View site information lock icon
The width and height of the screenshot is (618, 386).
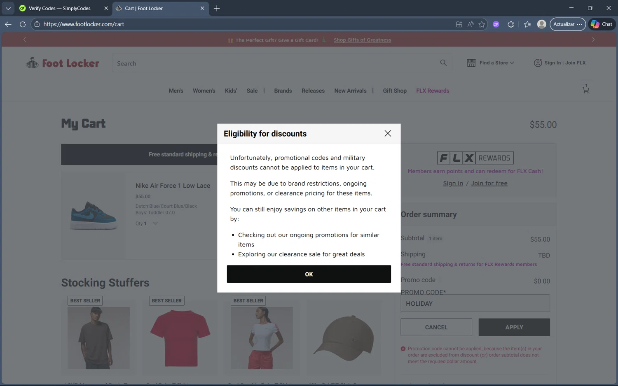pos(37,24)
